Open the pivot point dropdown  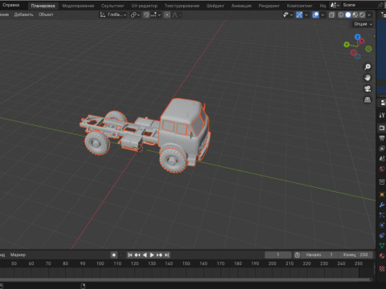coord(135,15)
